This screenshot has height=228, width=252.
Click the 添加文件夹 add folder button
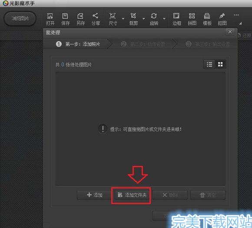132,195
